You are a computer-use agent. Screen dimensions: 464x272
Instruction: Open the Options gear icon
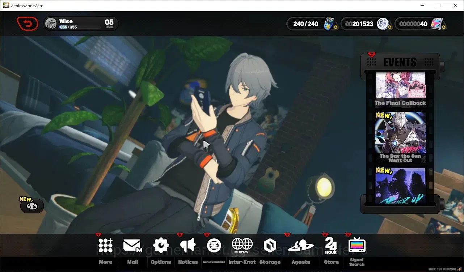161,246
